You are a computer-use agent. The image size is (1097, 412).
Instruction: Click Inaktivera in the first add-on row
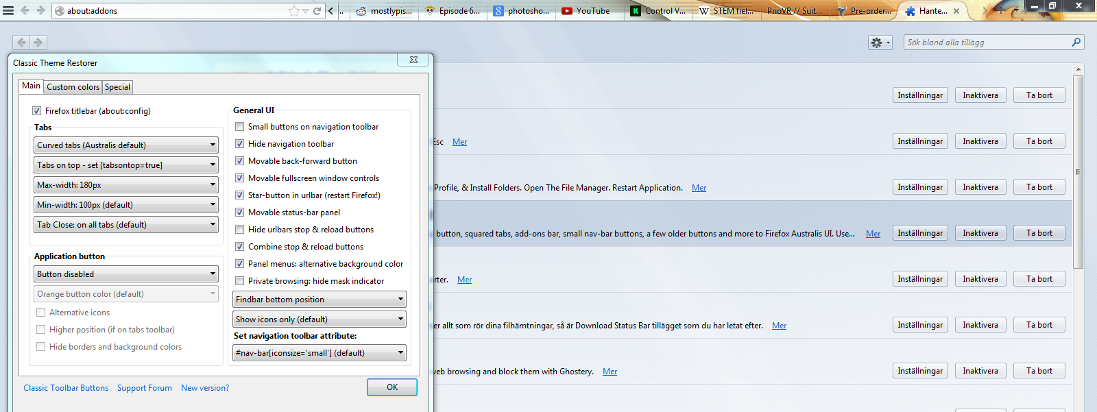coord(980,95)
